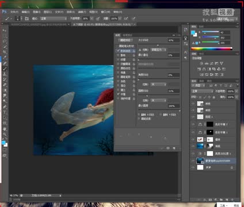Enable airbrush mode in the options bar

click(x=125, y=18)
